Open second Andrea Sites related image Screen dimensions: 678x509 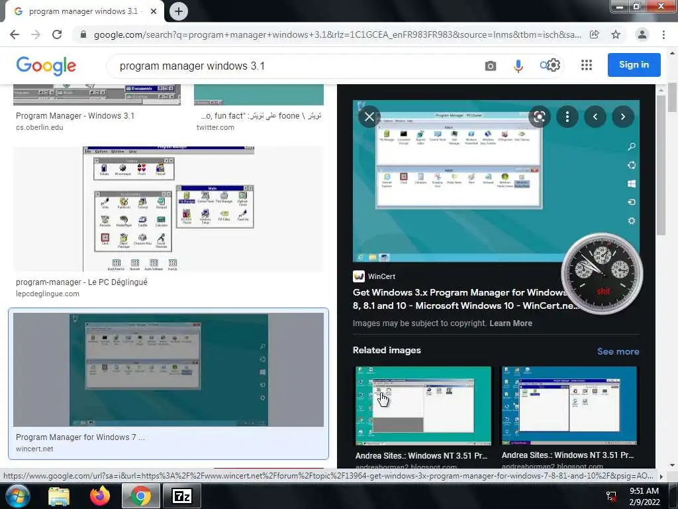click(x=569, y=406)
